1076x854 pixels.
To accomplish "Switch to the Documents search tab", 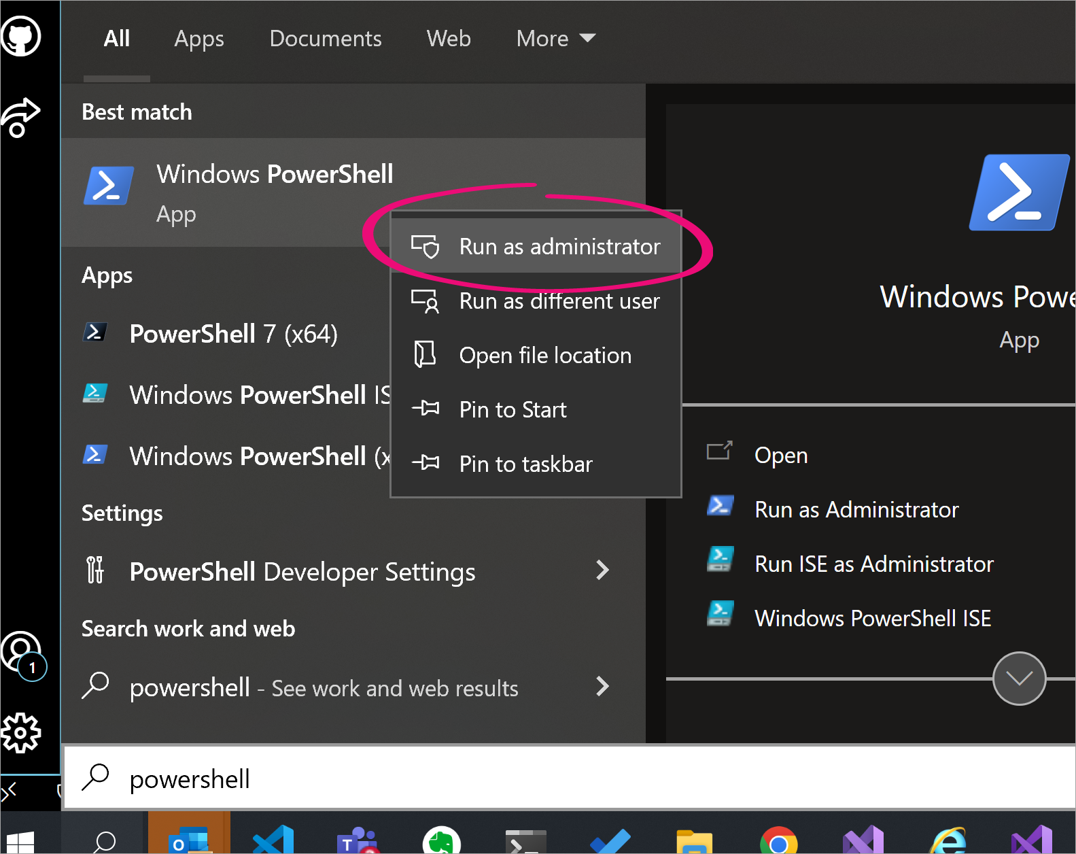I will click(x=325, y=39).
